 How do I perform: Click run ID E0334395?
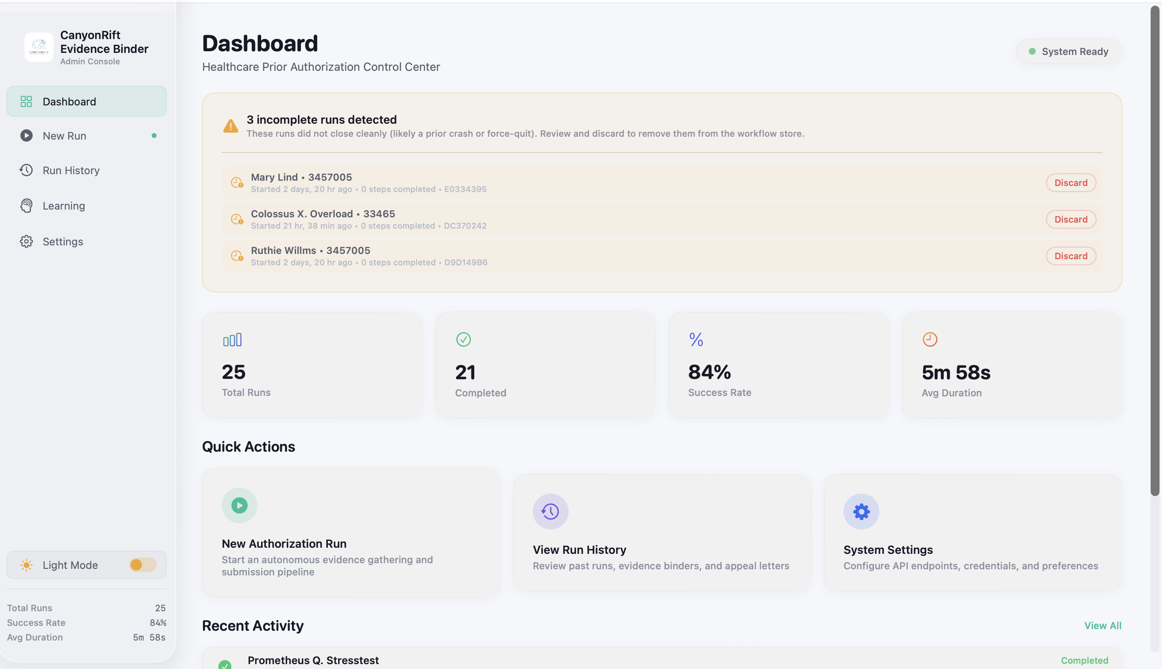465,189
